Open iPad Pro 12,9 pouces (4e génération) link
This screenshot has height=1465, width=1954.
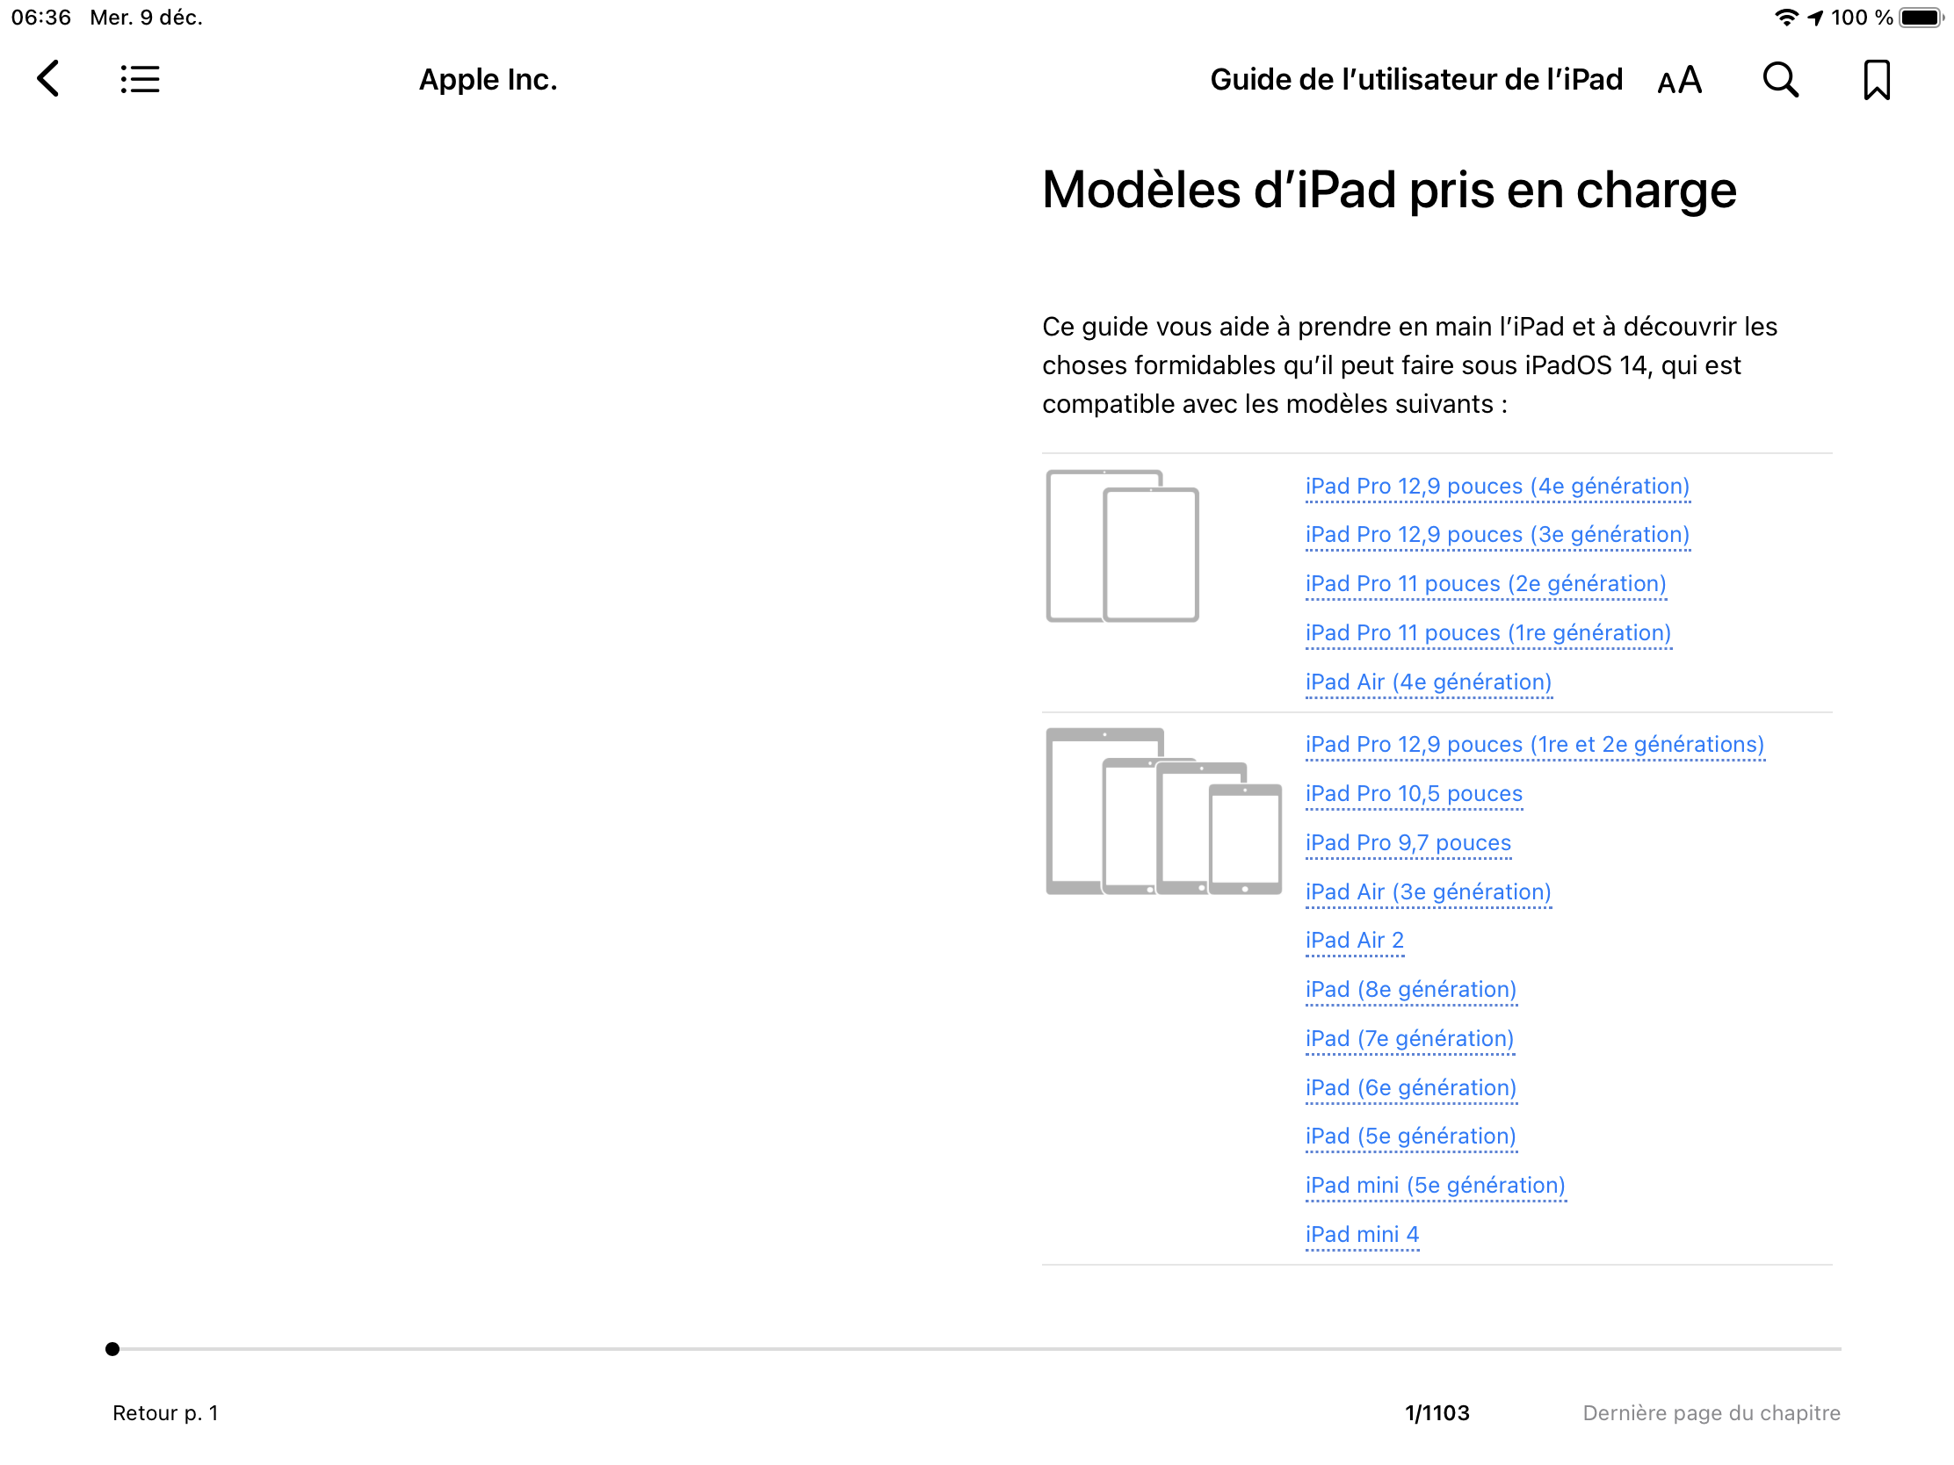click(x=1497, y=487)
